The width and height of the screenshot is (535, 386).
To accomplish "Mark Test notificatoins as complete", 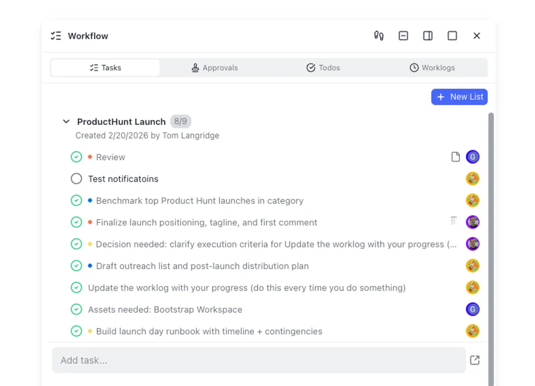I will (x=76, y=178).
